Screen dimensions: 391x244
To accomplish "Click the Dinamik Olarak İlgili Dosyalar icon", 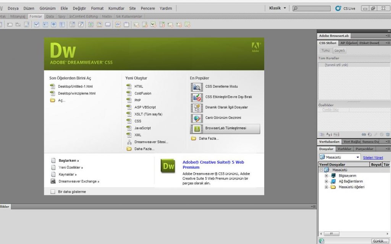I will click(x=197, y=108).
